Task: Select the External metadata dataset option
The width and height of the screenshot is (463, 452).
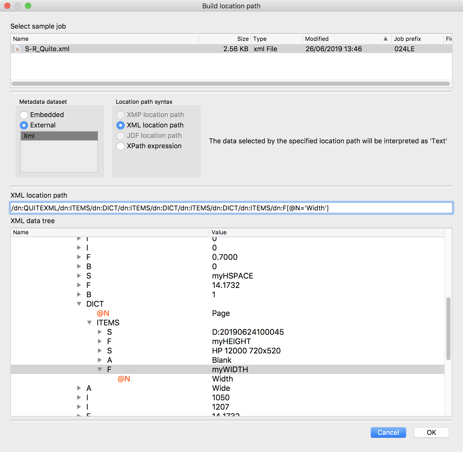Action: (24, 125)
